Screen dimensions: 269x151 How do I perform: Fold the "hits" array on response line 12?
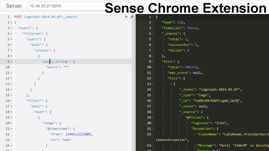(x=153, y=78)
